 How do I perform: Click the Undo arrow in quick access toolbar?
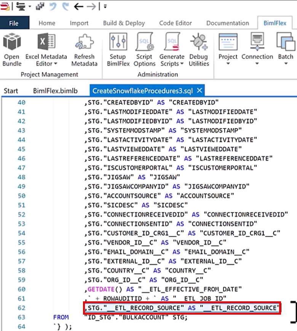point(53,6)
